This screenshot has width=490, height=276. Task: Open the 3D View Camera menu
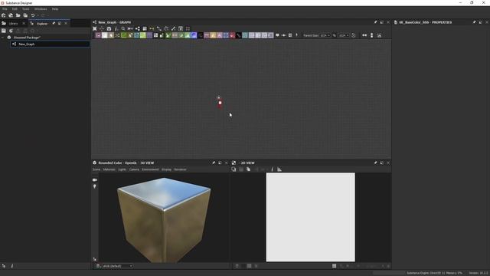[134, 169]
